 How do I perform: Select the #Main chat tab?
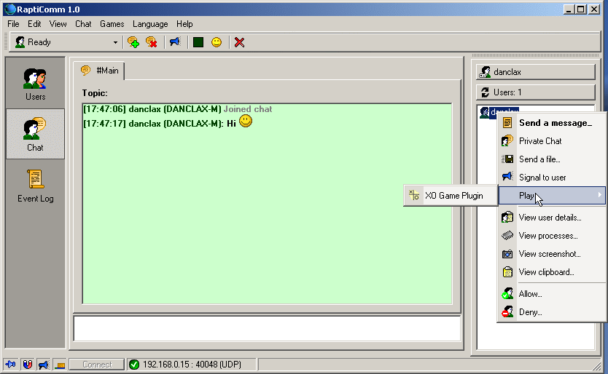[x=99, y=71]
